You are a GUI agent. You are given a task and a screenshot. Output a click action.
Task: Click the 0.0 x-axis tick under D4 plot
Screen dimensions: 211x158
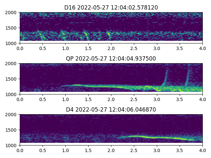click(x=20, y=150)
